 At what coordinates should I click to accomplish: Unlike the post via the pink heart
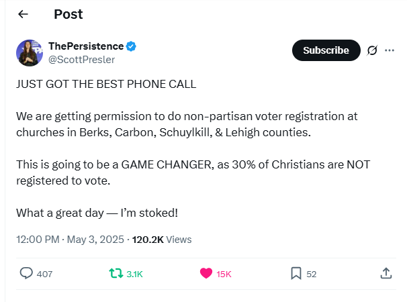(x=206, y=273)
